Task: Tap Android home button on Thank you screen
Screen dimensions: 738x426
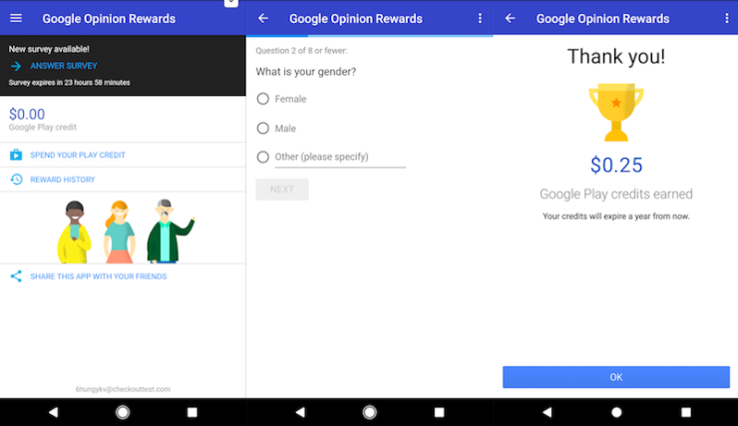Action: 616,412
